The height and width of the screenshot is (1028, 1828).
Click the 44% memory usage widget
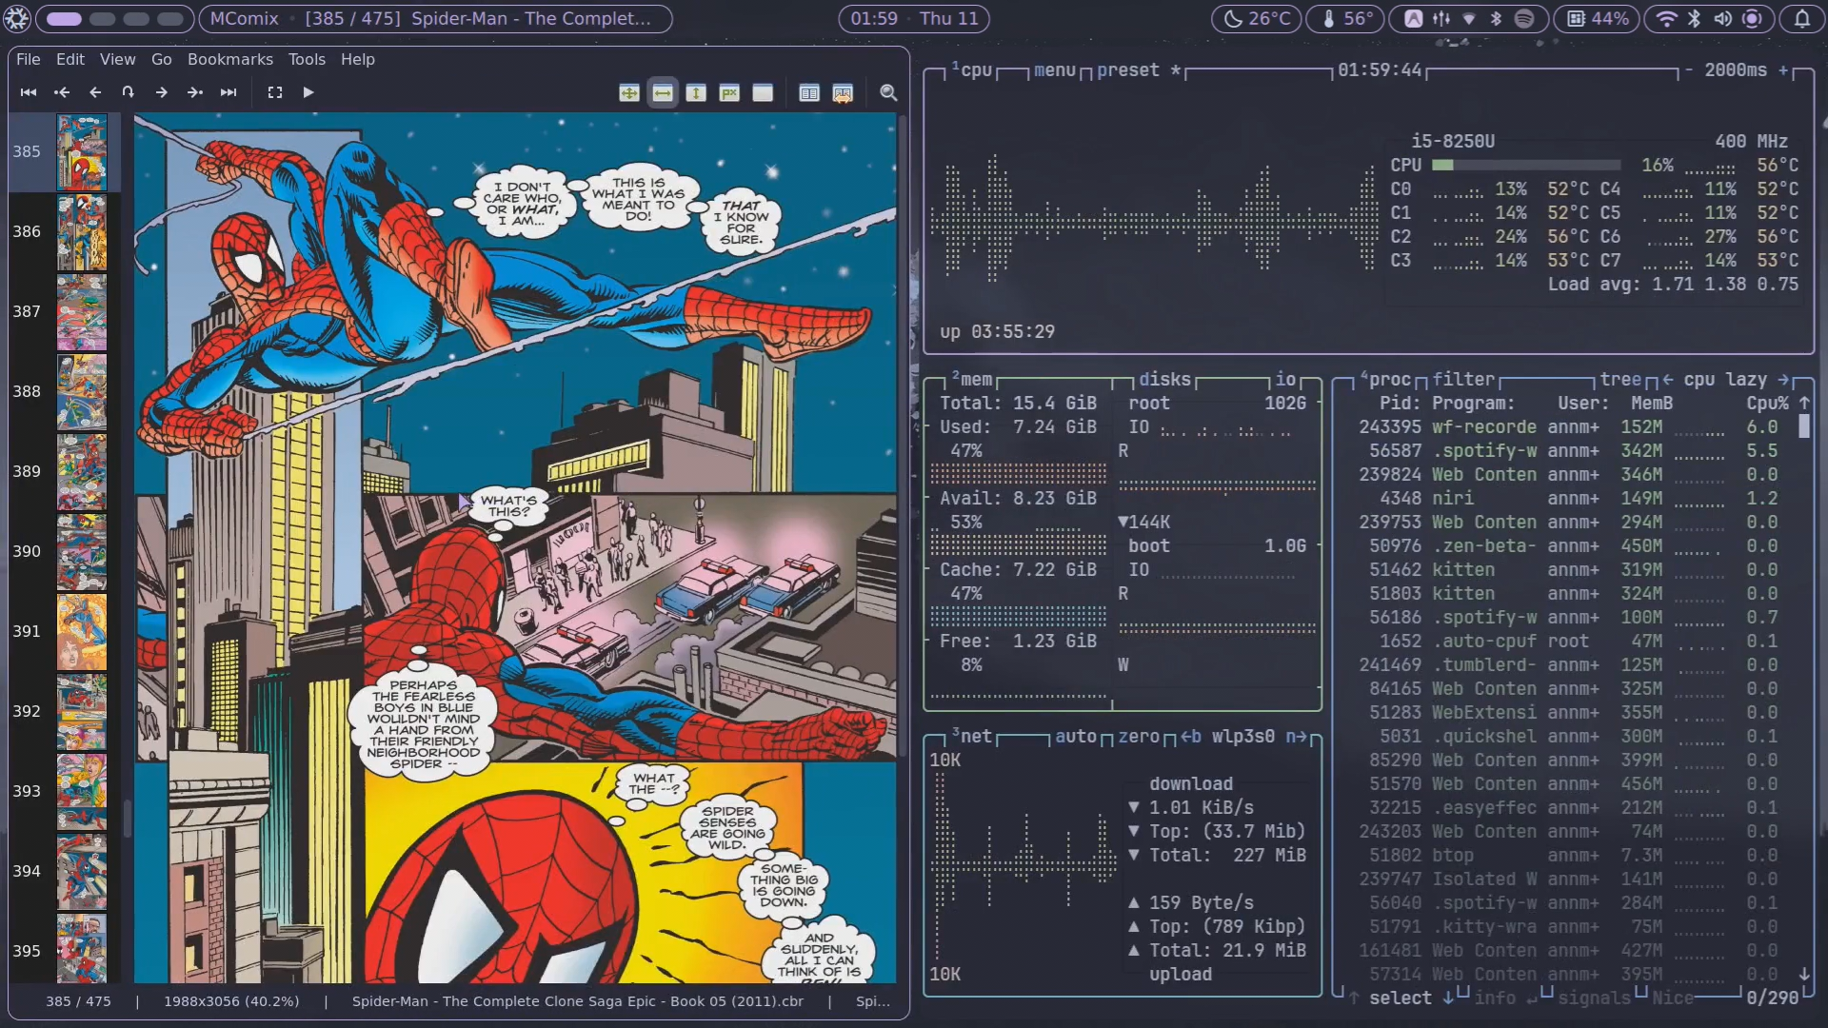click(1599, 19)
